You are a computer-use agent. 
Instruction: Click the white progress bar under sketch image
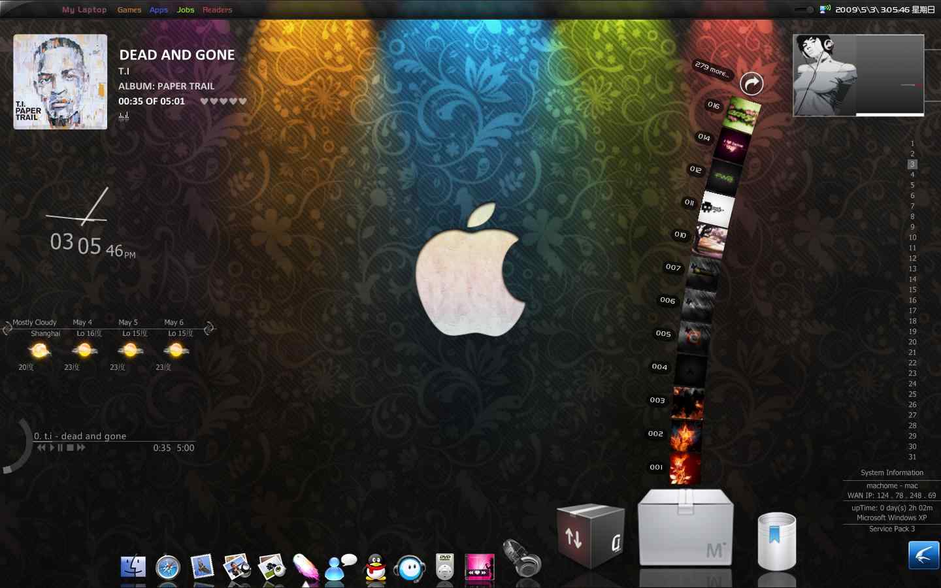[889, 115]
